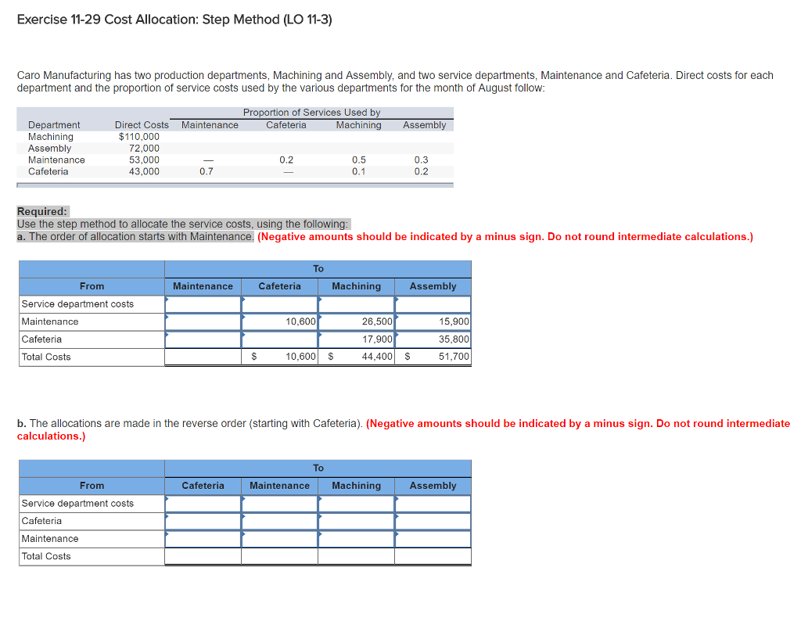Select the highlighted Required label text

click(41, 211)
